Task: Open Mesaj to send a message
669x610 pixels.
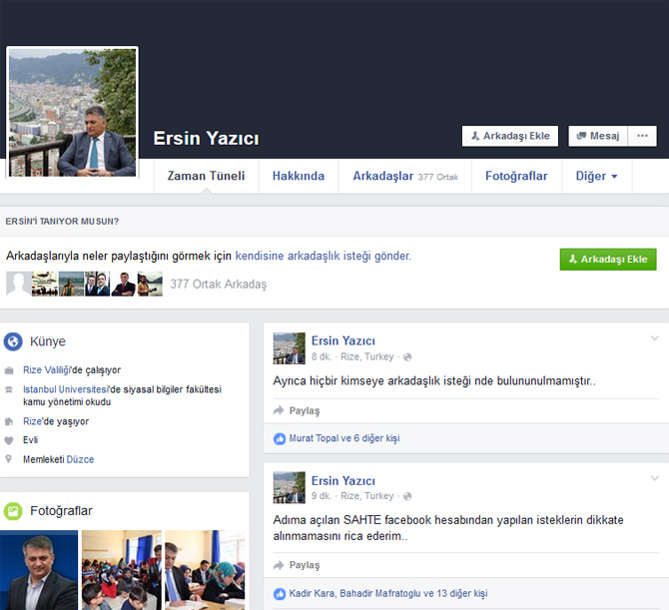Action: coord(598,136)
